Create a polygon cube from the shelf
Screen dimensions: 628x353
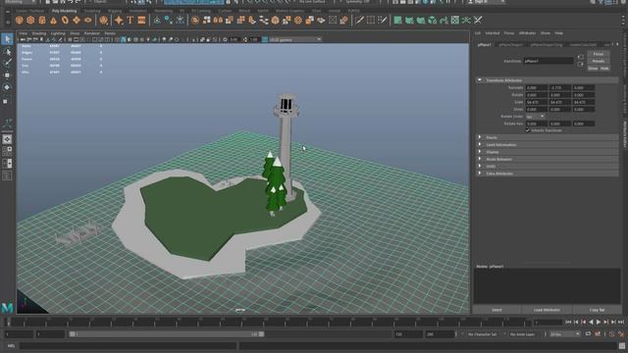30,20
